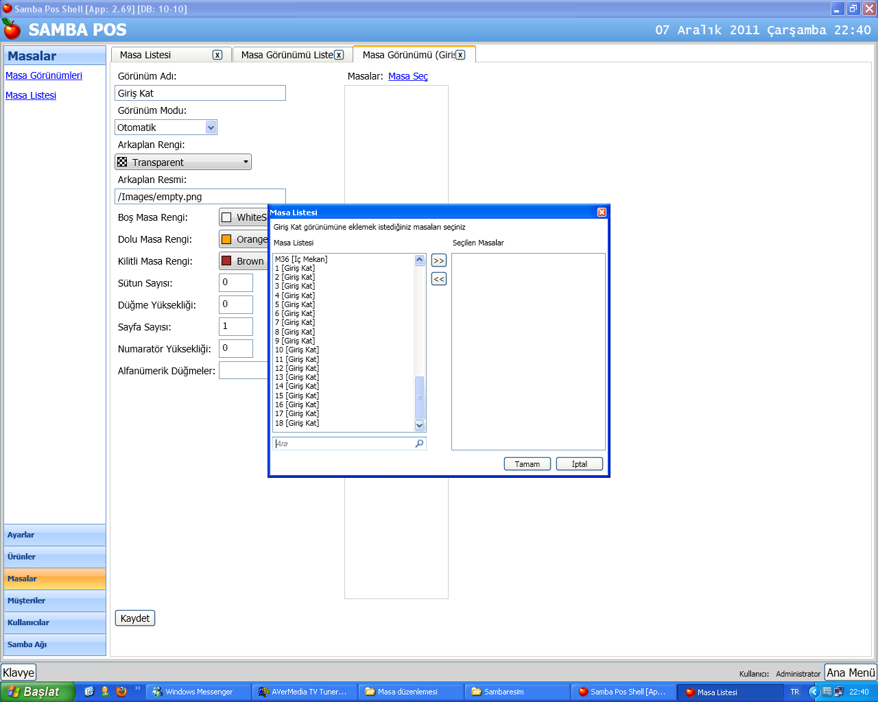Screen dimensions: 878x702
Task: Pick the Dolu Masa Rengi Orange swatch
Action: pyautogui.click(x=226, y=239)
